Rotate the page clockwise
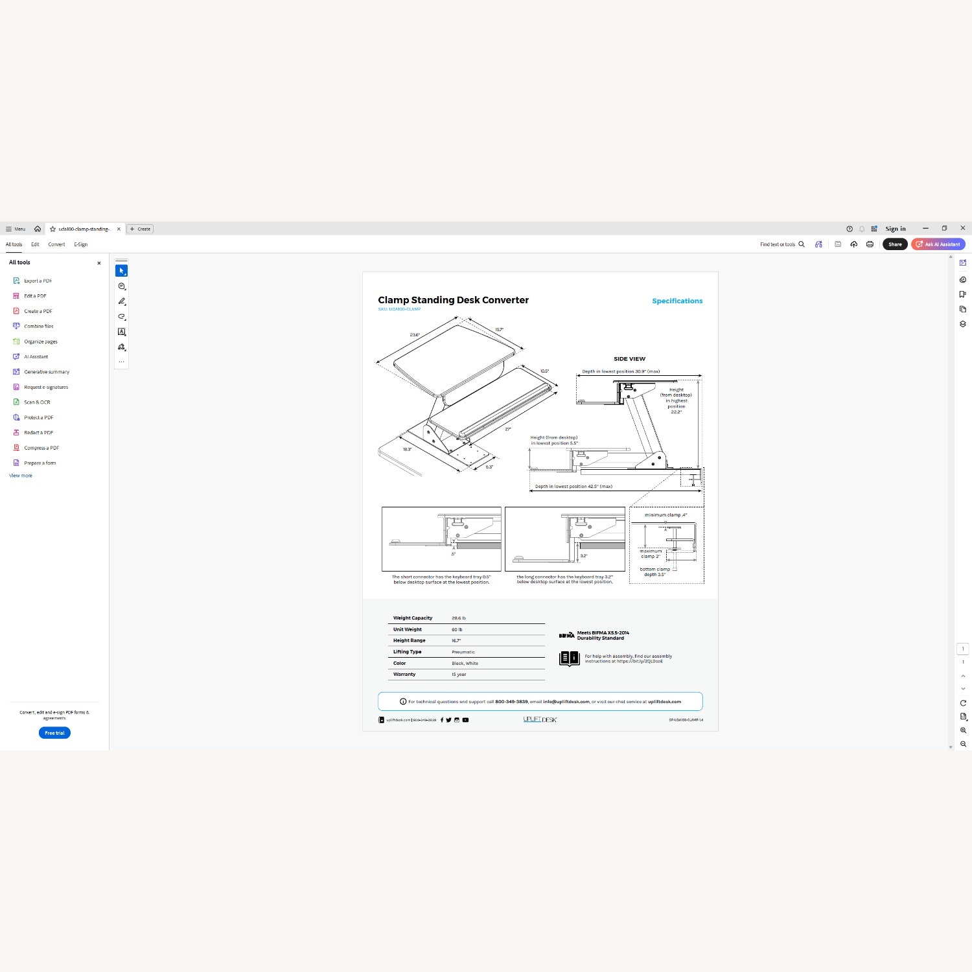972x972 pixels. coord(963,703)
